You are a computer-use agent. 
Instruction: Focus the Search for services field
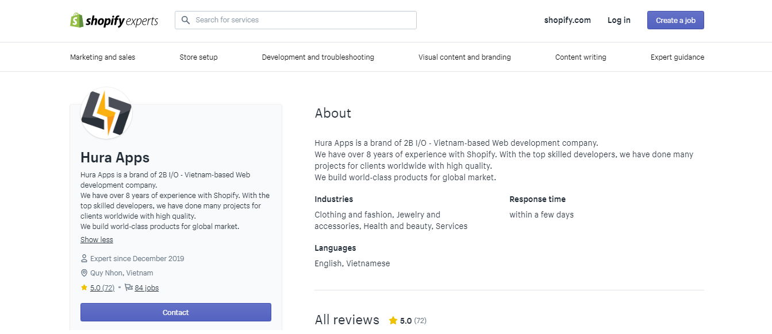tap(295, 20)
